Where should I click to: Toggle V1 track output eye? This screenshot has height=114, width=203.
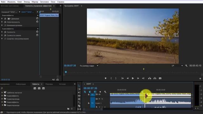[99, 94]
